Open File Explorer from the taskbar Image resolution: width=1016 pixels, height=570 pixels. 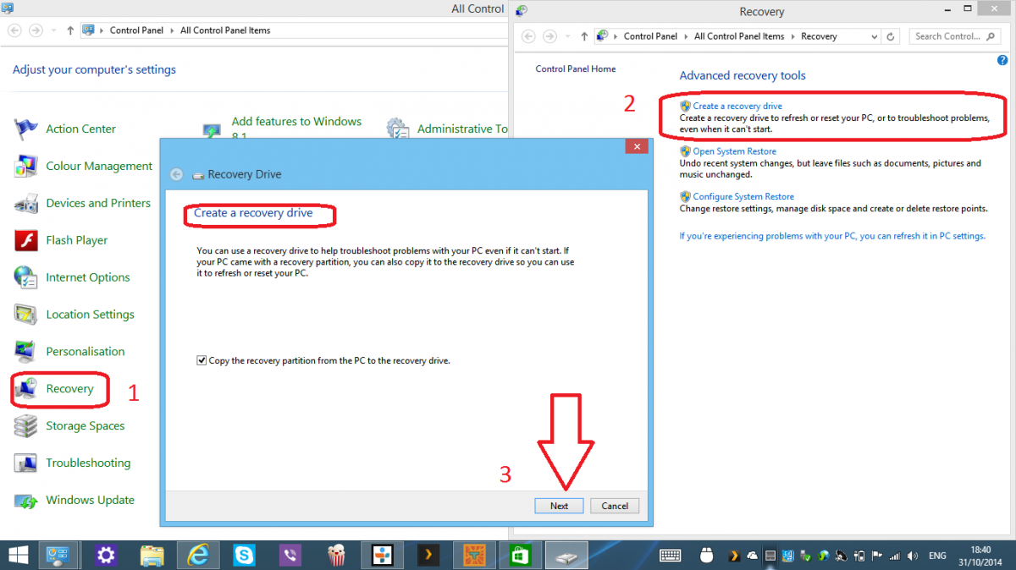[152, 555]
